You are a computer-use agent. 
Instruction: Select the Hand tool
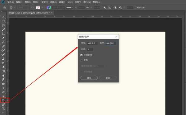(3, 105)
